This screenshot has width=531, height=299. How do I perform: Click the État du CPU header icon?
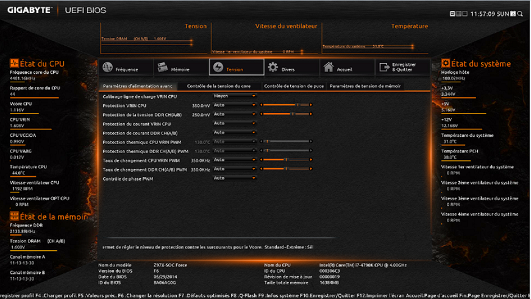tap(14, 63)
